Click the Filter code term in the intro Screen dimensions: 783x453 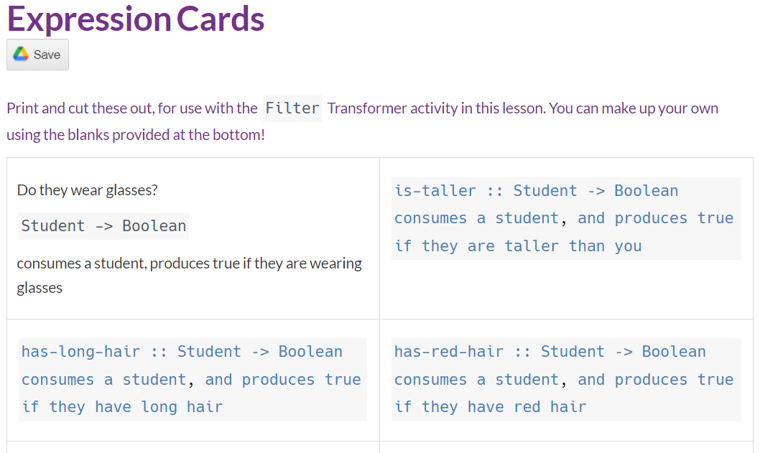[x=292, y=108]
